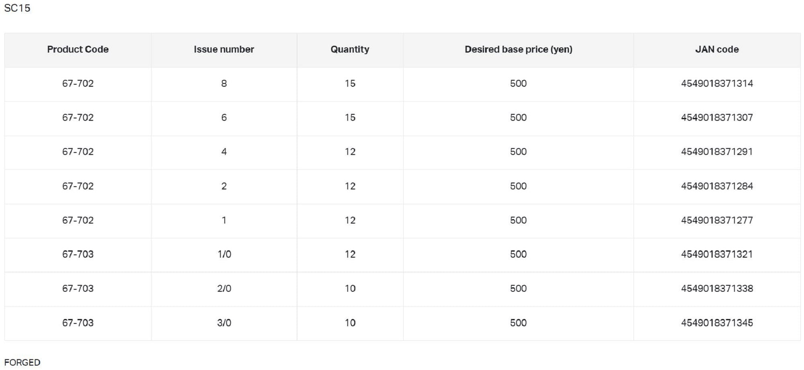The image size is (804, 370).
Task: Click the Product Code column header
Action: (78, 49)
